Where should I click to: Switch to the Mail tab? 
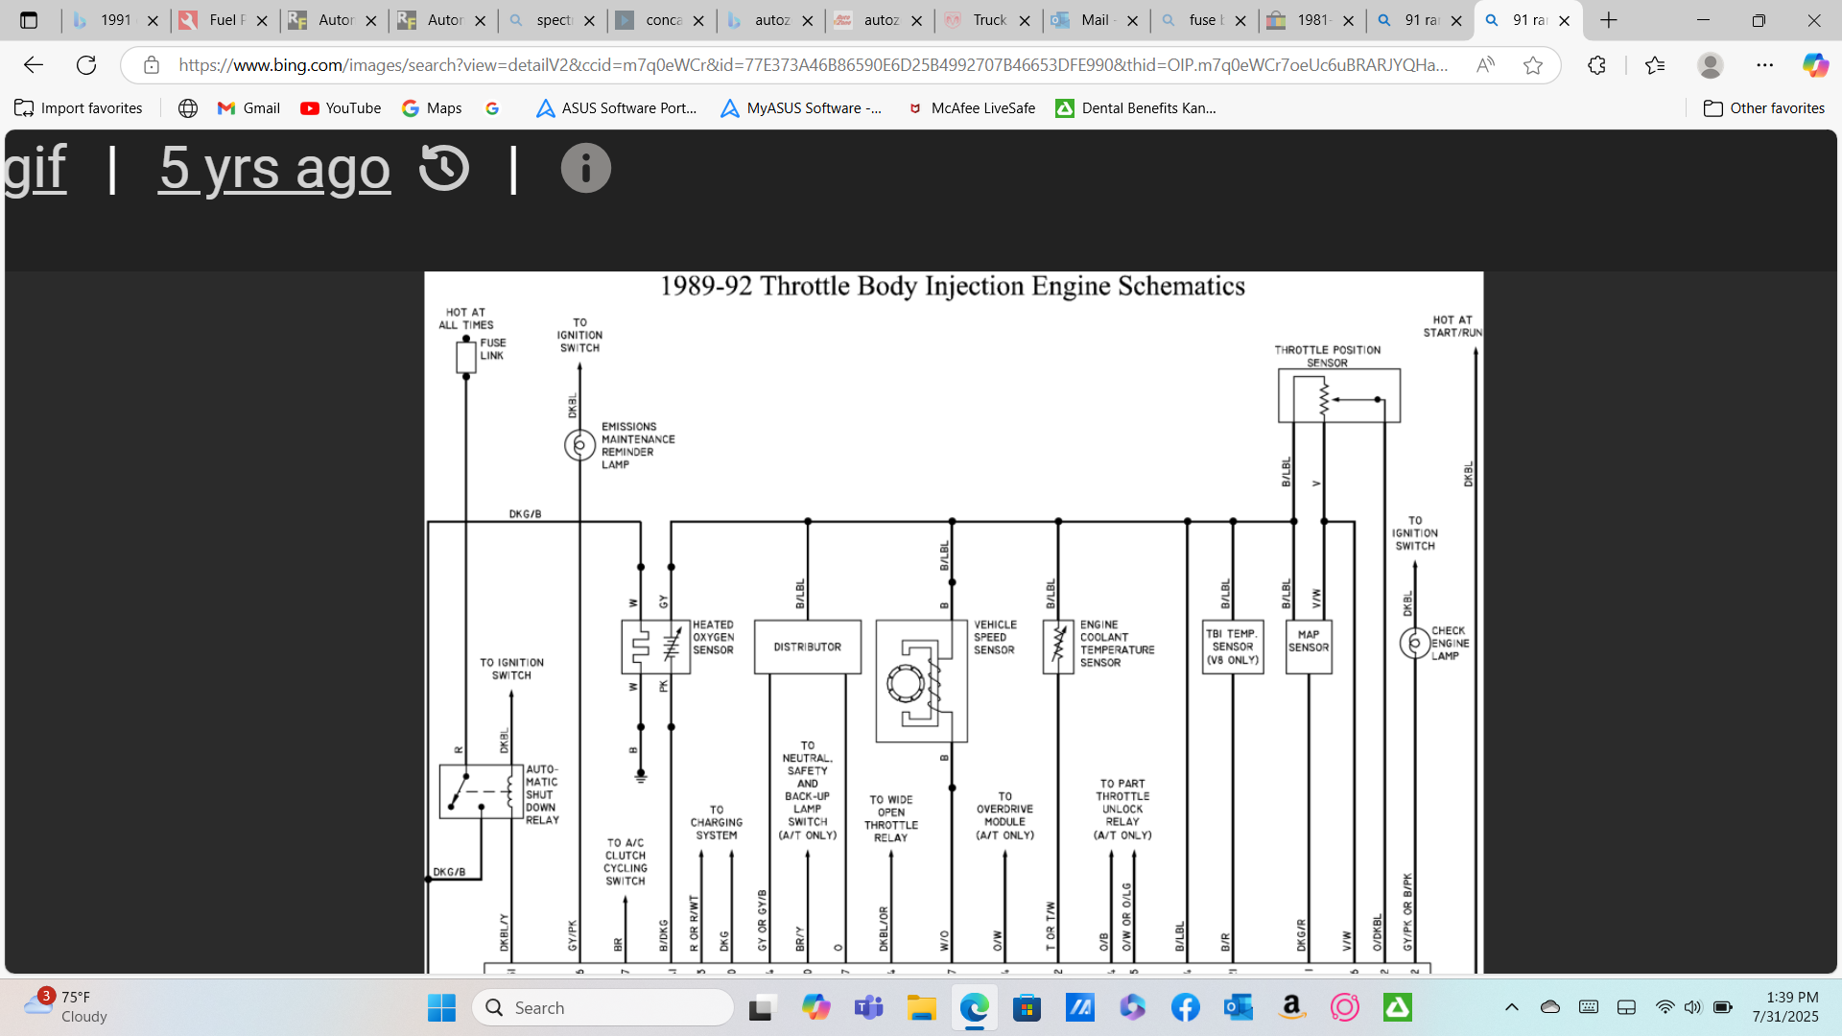(1094, 20)
